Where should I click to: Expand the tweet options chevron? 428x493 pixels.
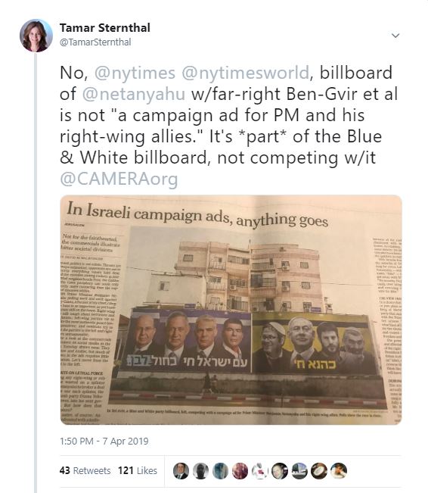pyautogui.click(x=395, y=36)
